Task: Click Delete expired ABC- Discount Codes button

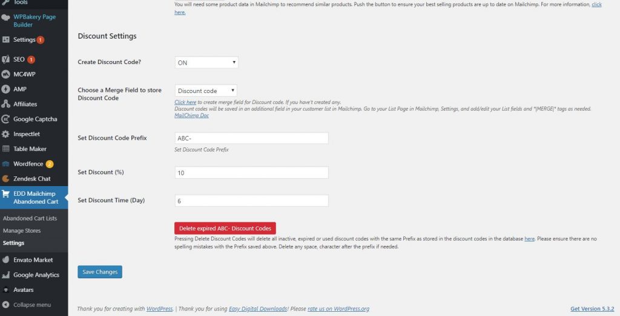Action: click(225, 228)
